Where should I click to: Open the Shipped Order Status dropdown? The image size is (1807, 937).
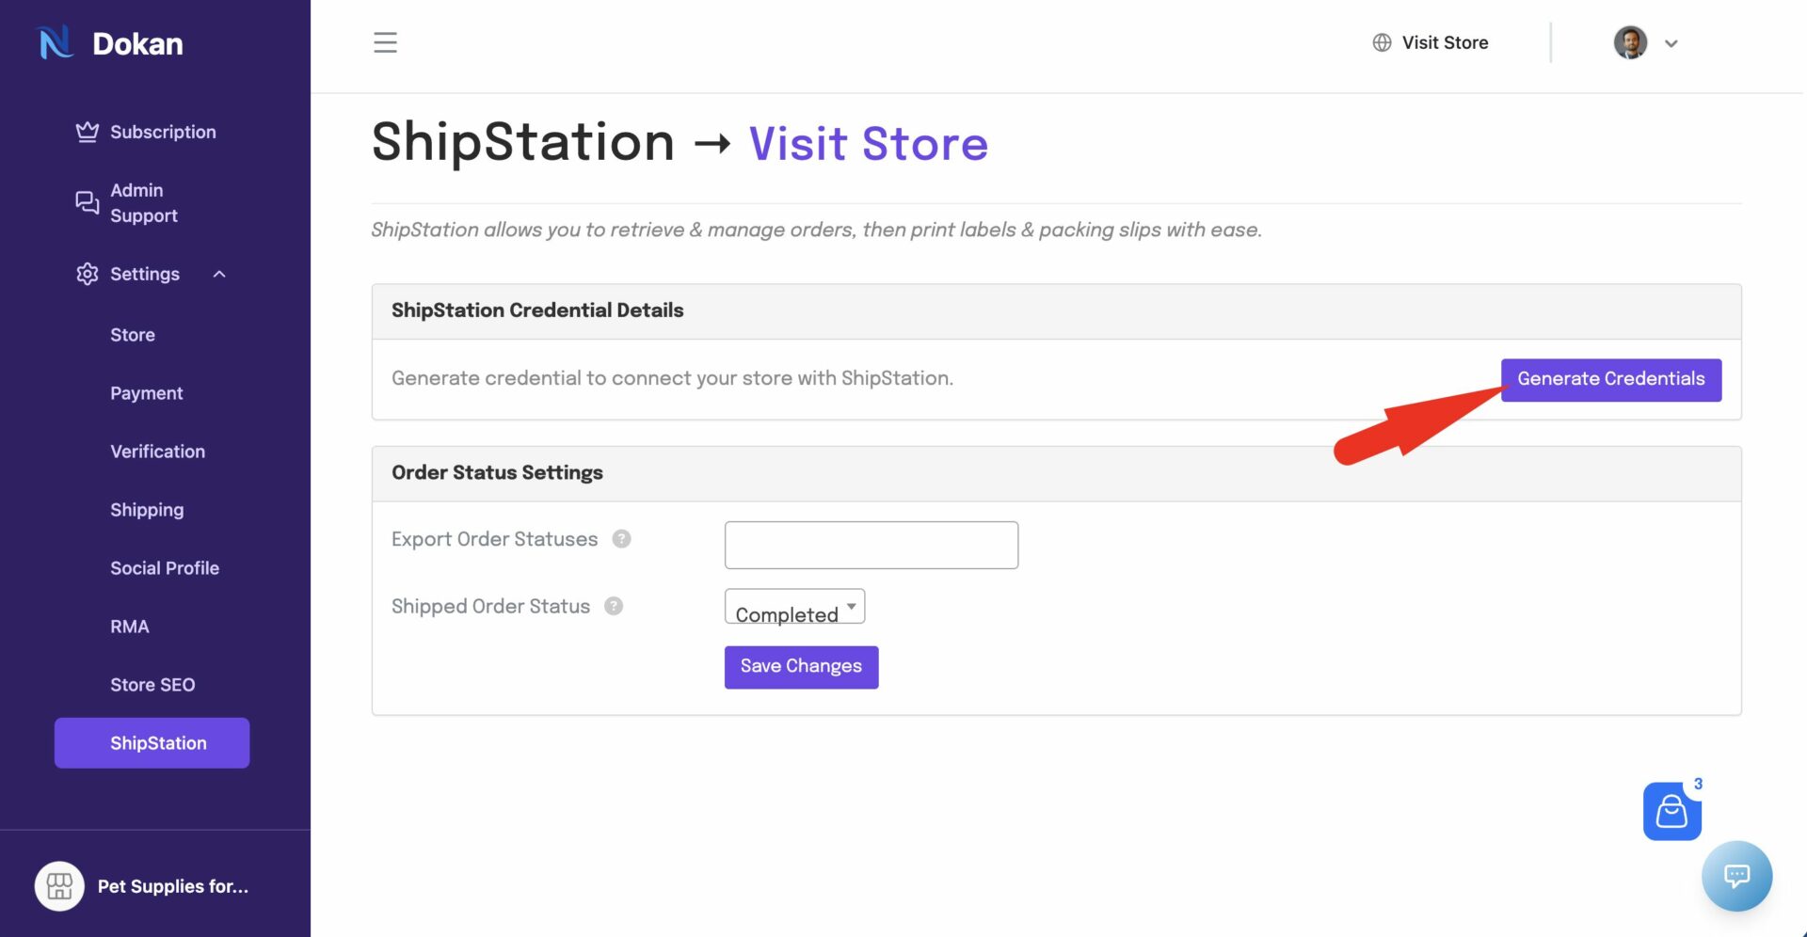pyautogui.click(x=794, y=607)
